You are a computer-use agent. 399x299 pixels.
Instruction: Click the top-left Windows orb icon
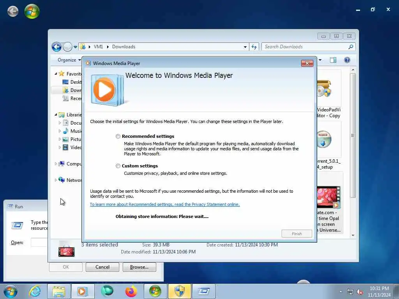point(32,11)
